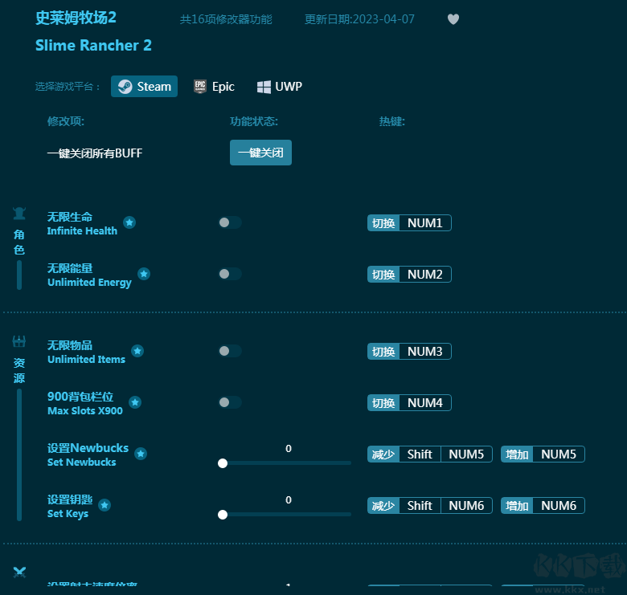
Task: Enable the Max Slots X900 toggle
Action: pyautogui.click(x=230, y=402)
